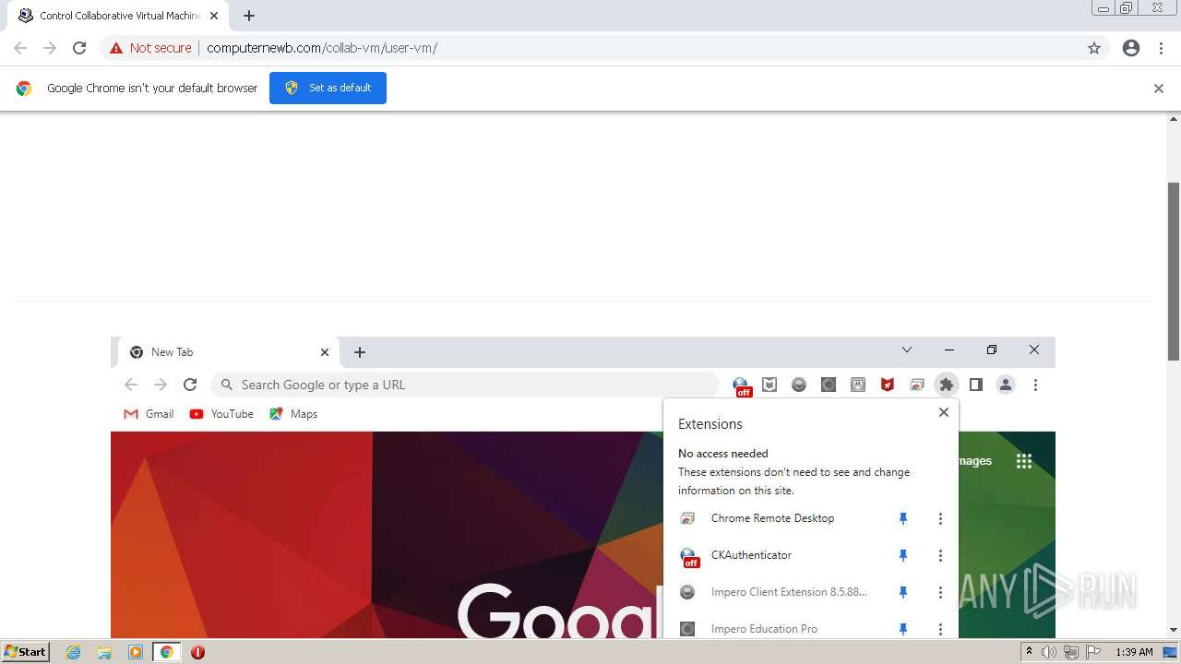The height and width of the screenshot is (664, 1181).
Task: Open more actions for Impero Education Pro
Action: 940,629
